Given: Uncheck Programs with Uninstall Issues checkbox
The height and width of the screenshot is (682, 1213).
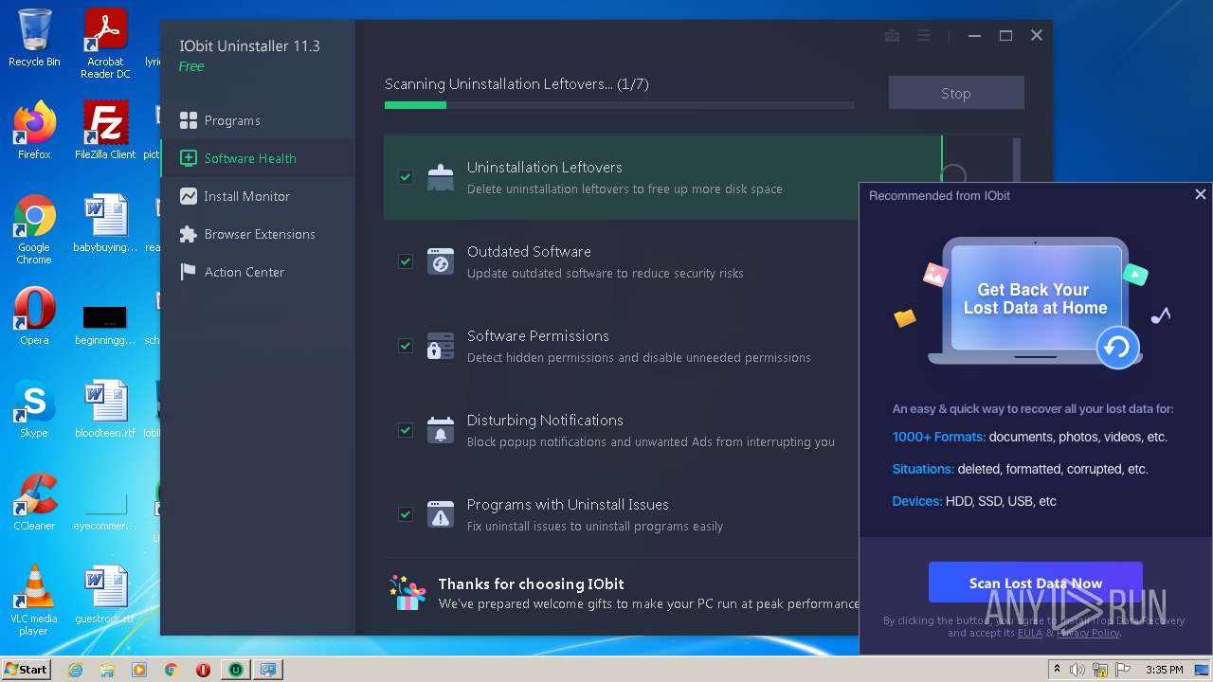Looking at the screenshot, I should [406, 514].
